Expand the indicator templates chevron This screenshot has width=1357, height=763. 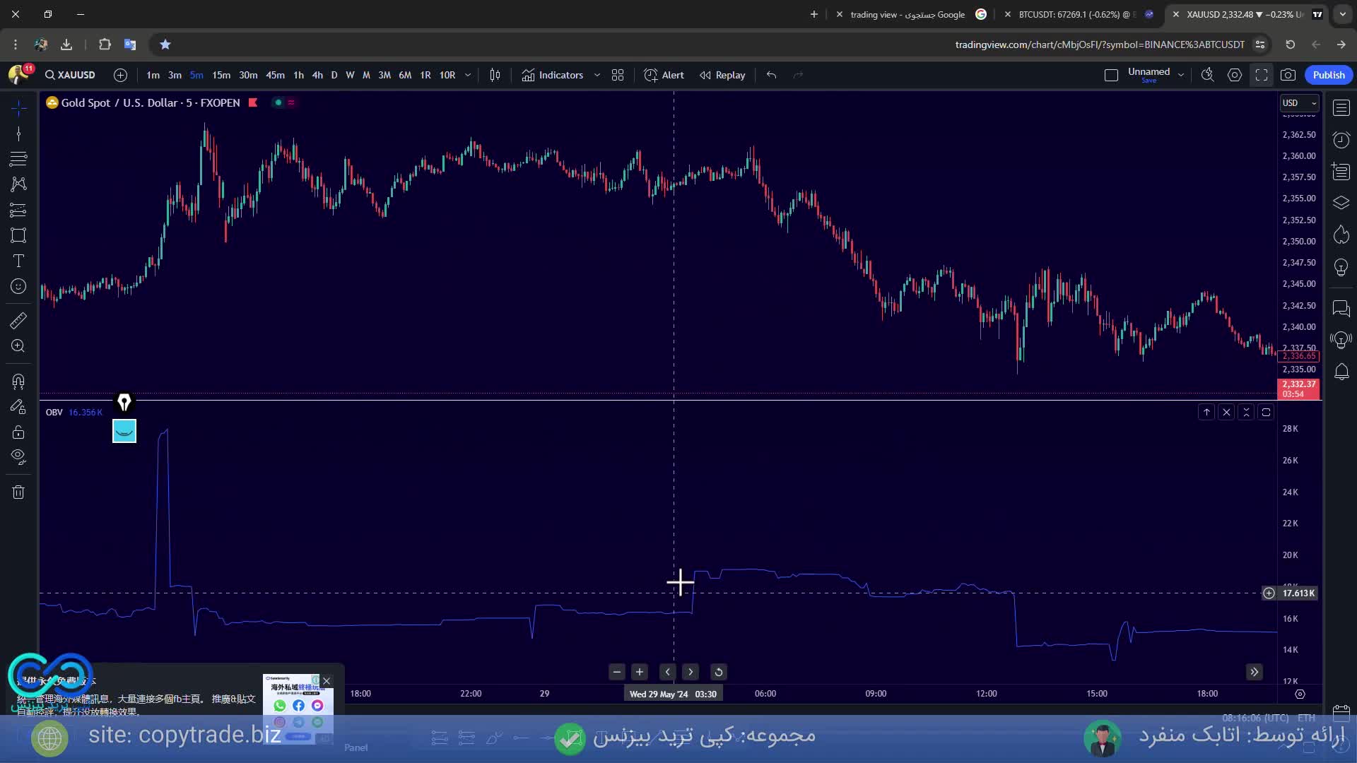[597, 75]
